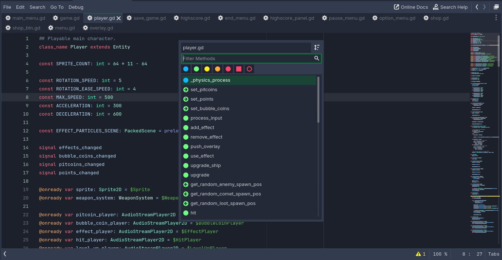The height and width of the screenshot is (260, 502).
Task: Toggle the hollow circle method filter
Action: pyautogui.click(x=249, y=69)
